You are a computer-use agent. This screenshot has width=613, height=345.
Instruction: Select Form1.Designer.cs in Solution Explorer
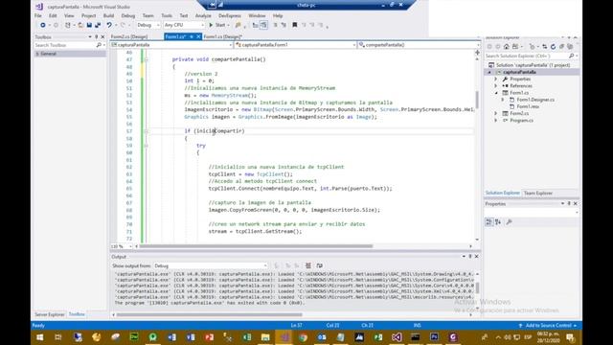tap(535, 100)
